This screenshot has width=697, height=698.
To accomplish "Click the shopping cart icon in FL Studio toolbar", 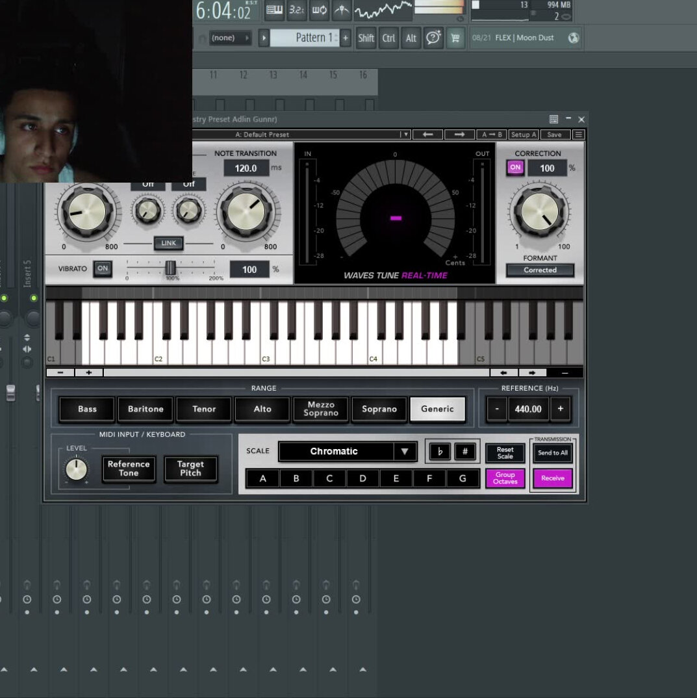I will tap(456, 38).
